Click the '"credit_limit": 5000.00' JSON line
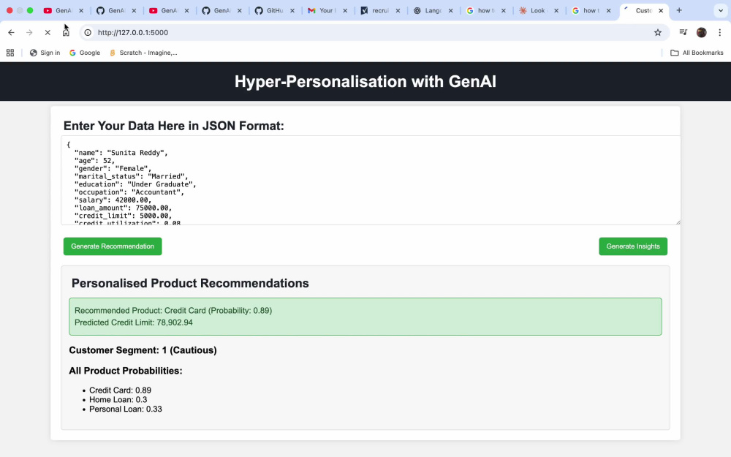The height and width of the screenshot is (457, 731). [x=123, y=216]
